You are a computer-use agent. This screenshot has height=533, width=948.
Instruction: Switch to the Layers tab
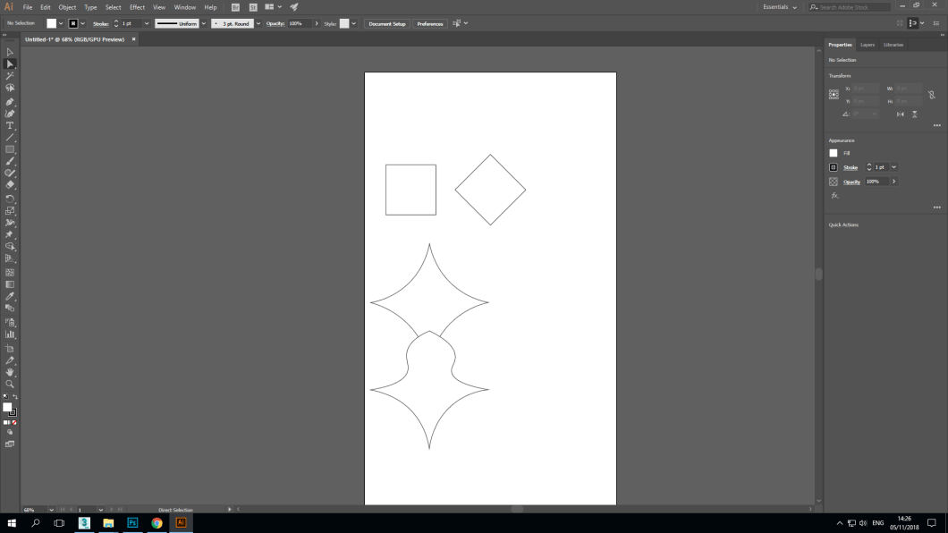click(x=868, y=45)
